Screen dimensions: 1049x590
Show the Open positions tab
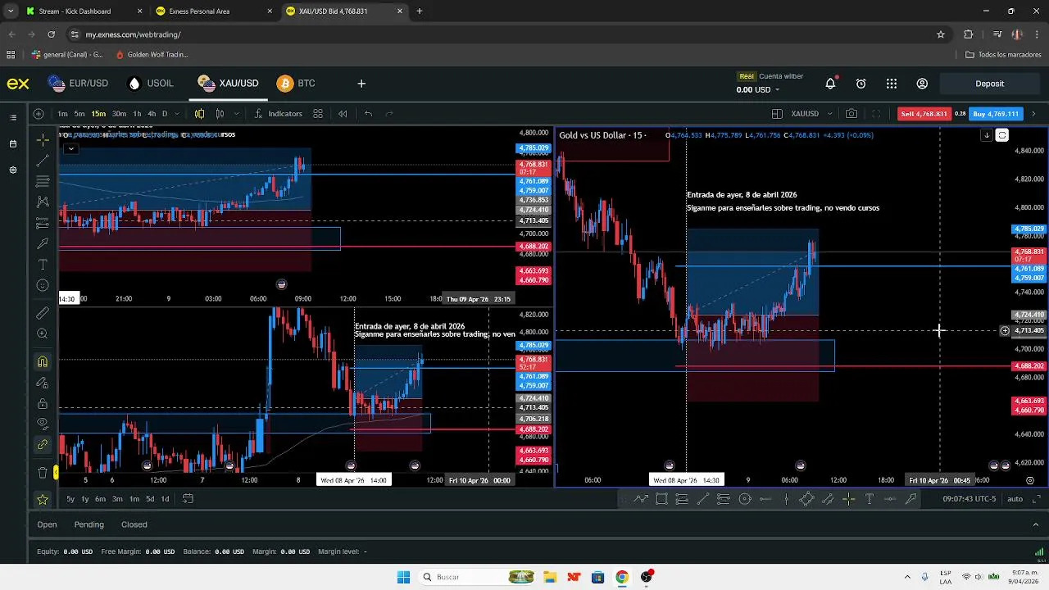click(x=47, y=524)
